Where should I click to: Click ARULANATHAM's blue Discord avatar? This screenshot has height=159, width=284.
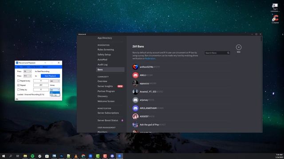(135, 108)
